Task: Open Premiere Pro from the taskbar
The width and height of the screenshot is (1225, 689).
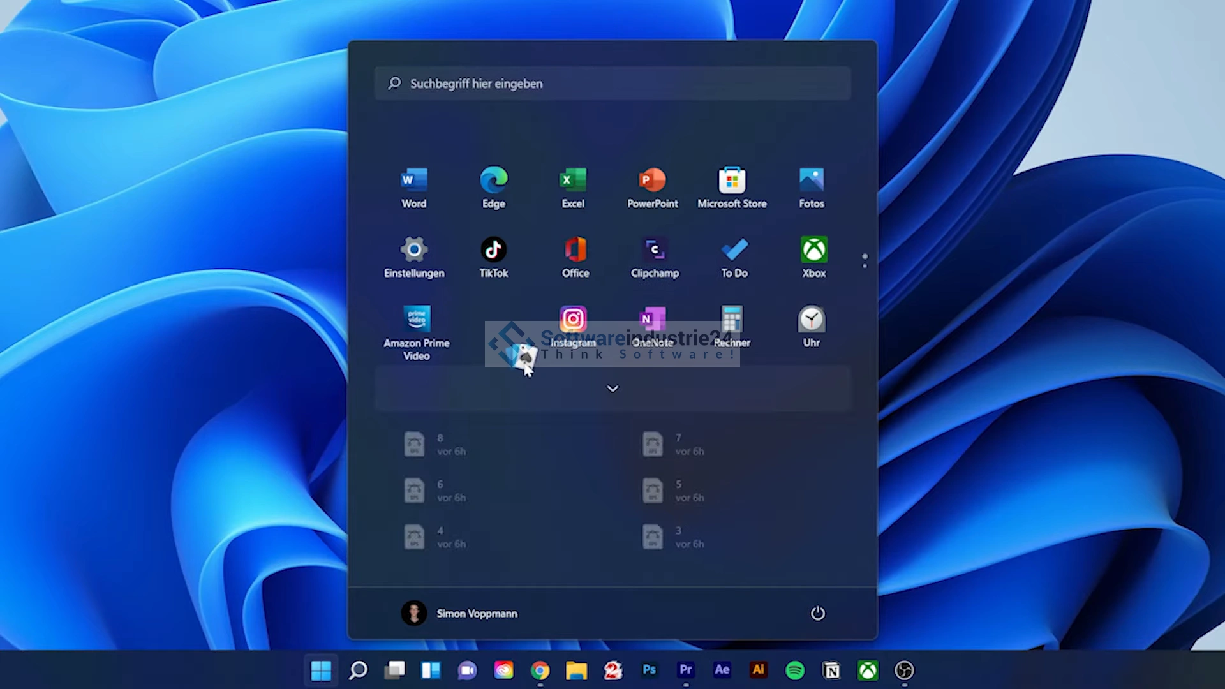Action: pyautogui.click(x=685, y=670)
